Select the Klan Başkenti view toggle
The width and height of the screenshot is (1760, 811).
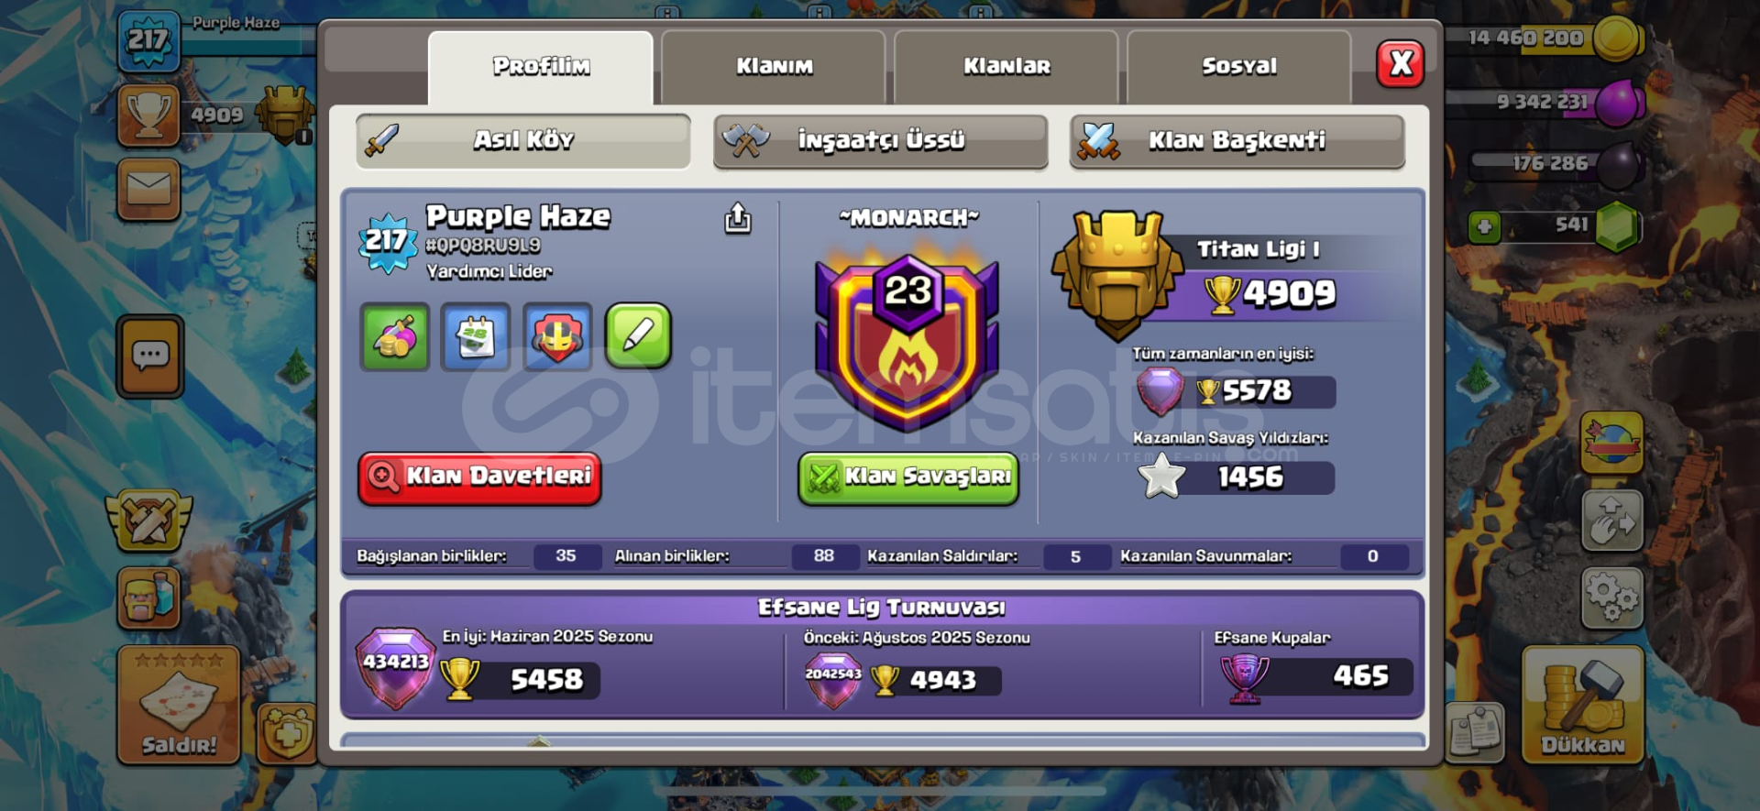[x=1237, y=141]
